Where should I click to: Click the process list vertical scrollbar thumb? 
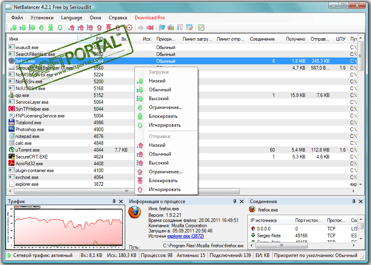(x=361, y=56)
